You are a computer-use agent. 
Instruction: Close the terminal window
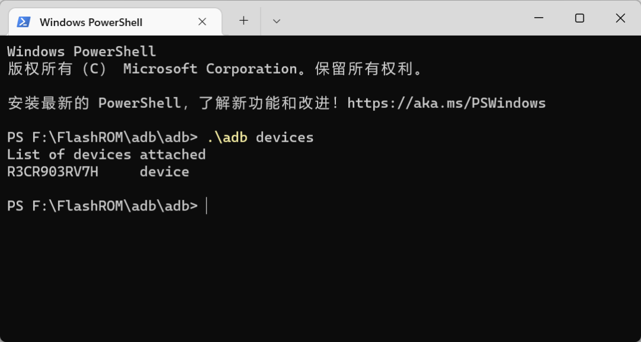(620, 18)
